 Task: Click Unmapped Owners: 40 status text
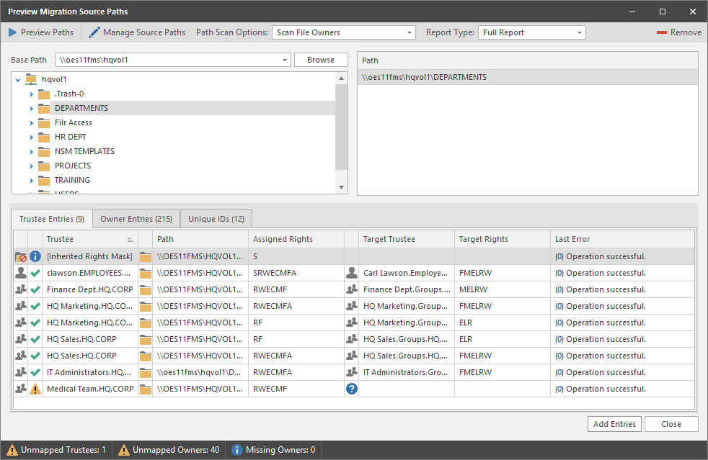coord(176,450)
